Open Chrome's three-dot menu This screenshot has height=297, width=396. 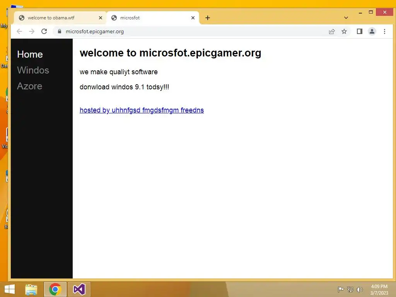(x=384, y=31)
